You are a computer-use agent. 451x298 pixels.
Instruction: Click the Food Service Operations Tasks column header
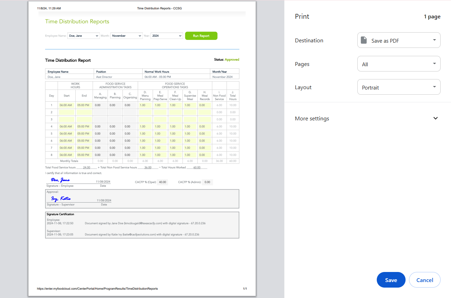[175, 85]
